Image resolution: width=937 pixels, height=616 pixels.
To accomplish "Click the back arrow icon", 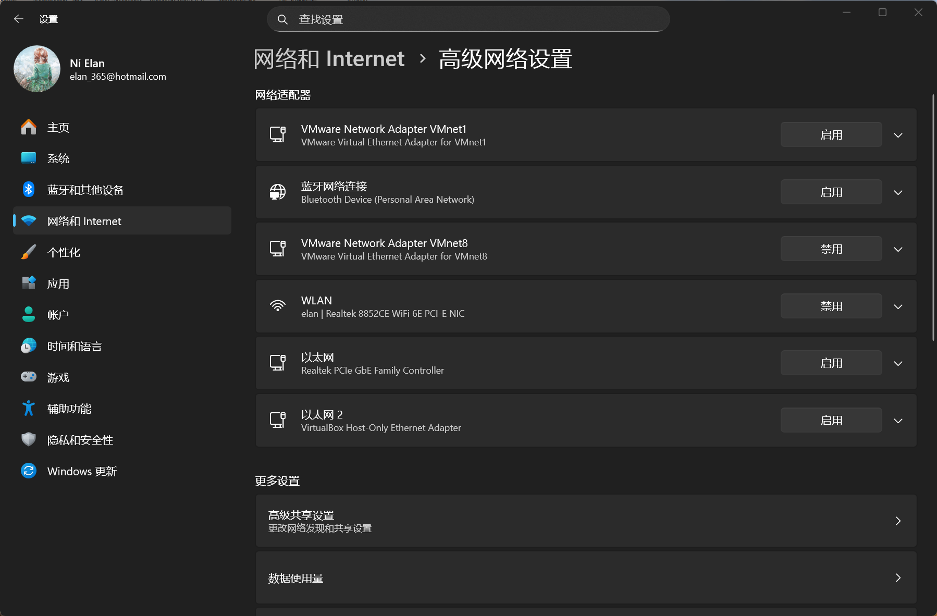I will 19,19.
